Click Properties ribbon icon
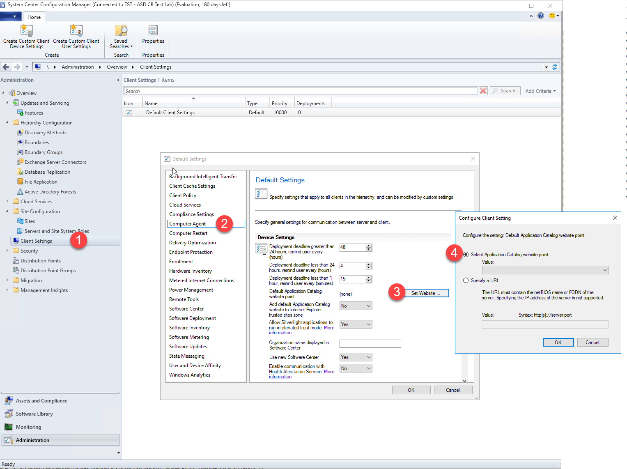The image size is (627, 469). click(153, 30)
